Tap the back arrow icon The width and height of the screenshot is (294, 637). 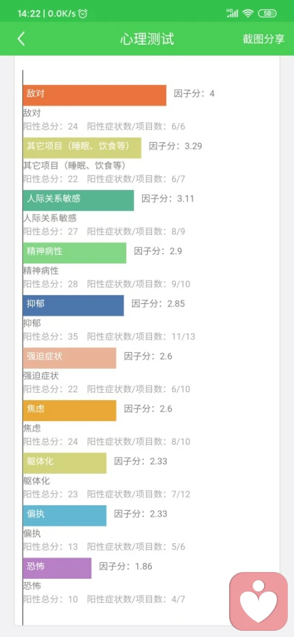coord(21,39)
